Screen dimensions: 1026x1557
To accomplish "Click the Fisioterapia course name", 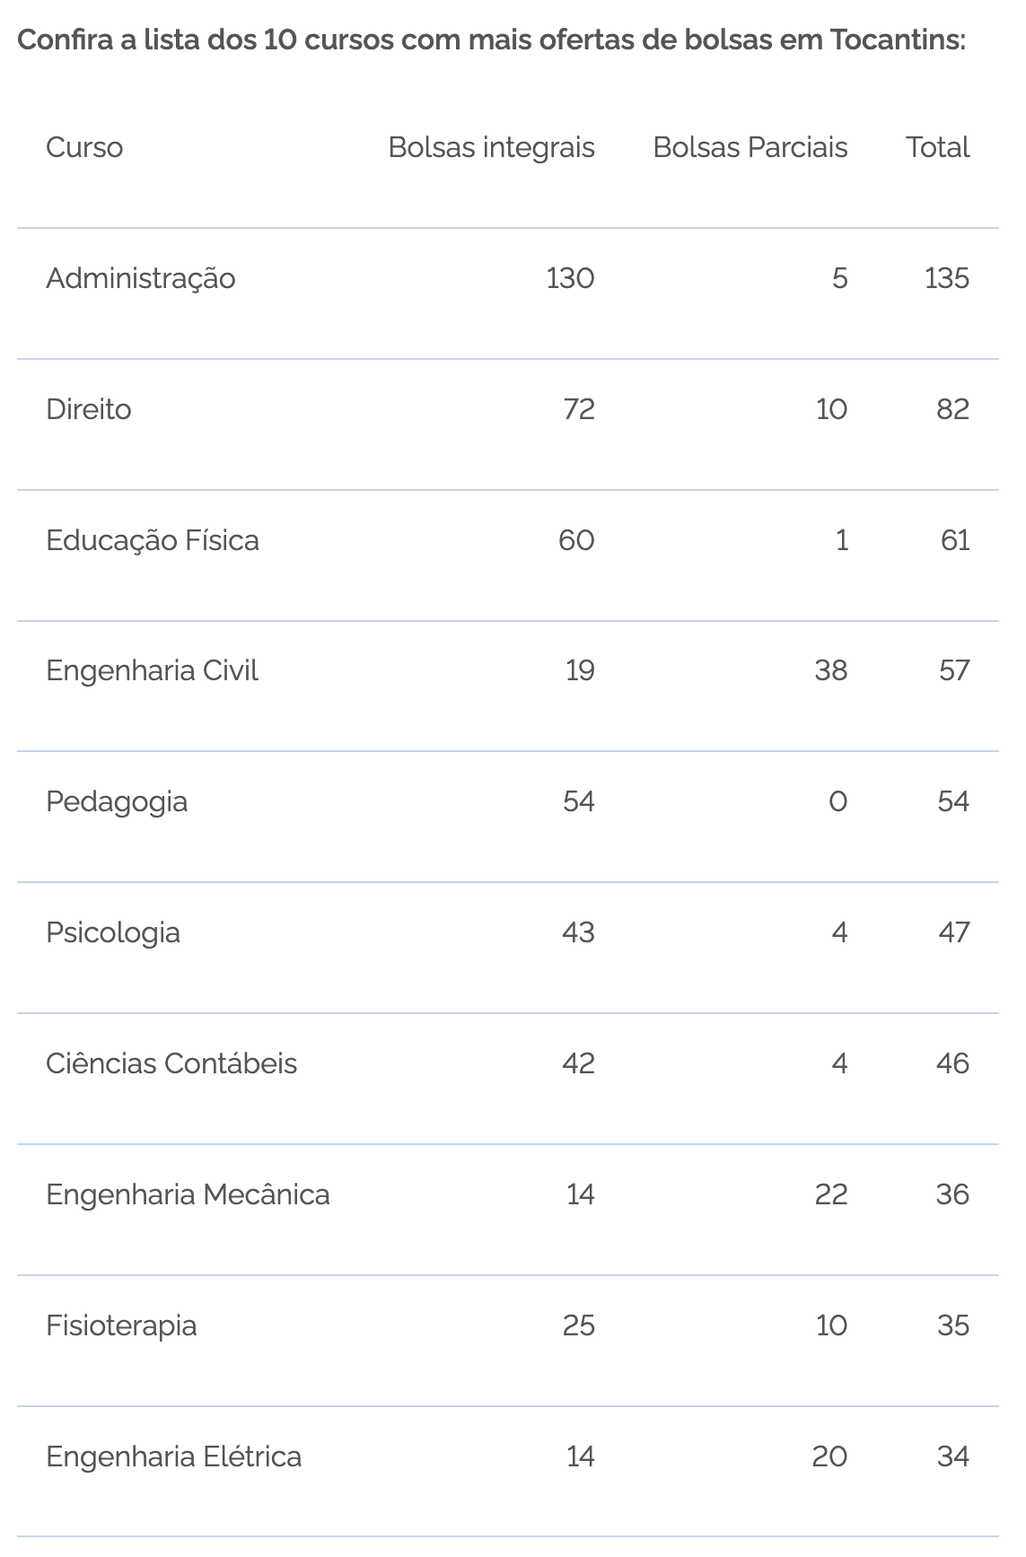I will pos(121,1325).
